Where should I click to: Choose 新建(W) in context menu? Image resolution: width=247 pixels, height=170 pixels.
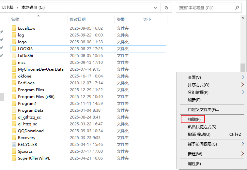[212, 154]
